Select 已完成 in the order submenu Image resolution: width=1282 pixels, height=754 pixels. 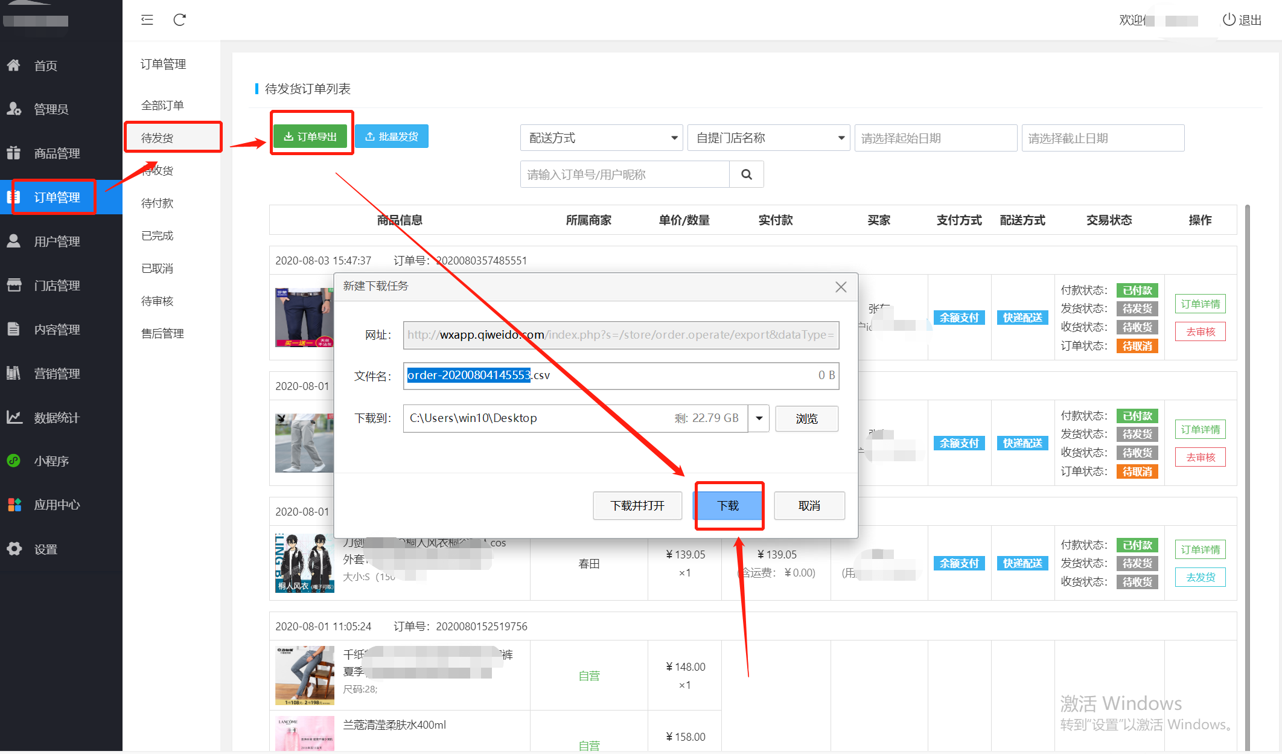158,235
